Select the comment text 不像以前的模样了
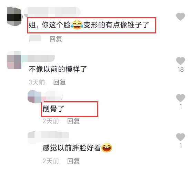The image size is (191, 172). 58,69
